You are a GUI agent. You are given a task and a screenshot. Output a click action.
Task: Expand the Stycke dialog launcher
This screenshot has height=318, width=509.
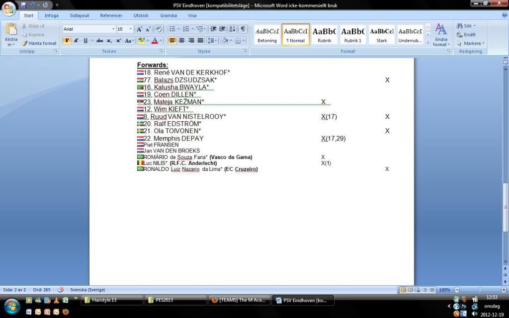246,51
